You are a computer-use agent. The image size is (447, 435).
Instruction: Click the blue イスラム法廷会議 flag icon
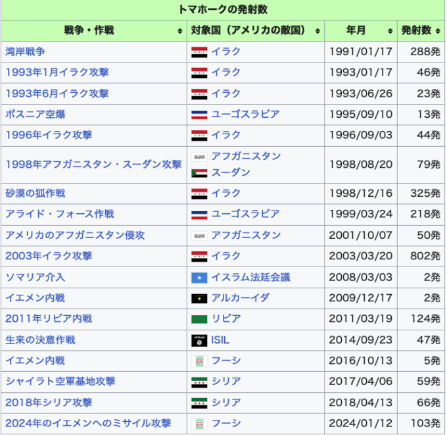point(199,278)
